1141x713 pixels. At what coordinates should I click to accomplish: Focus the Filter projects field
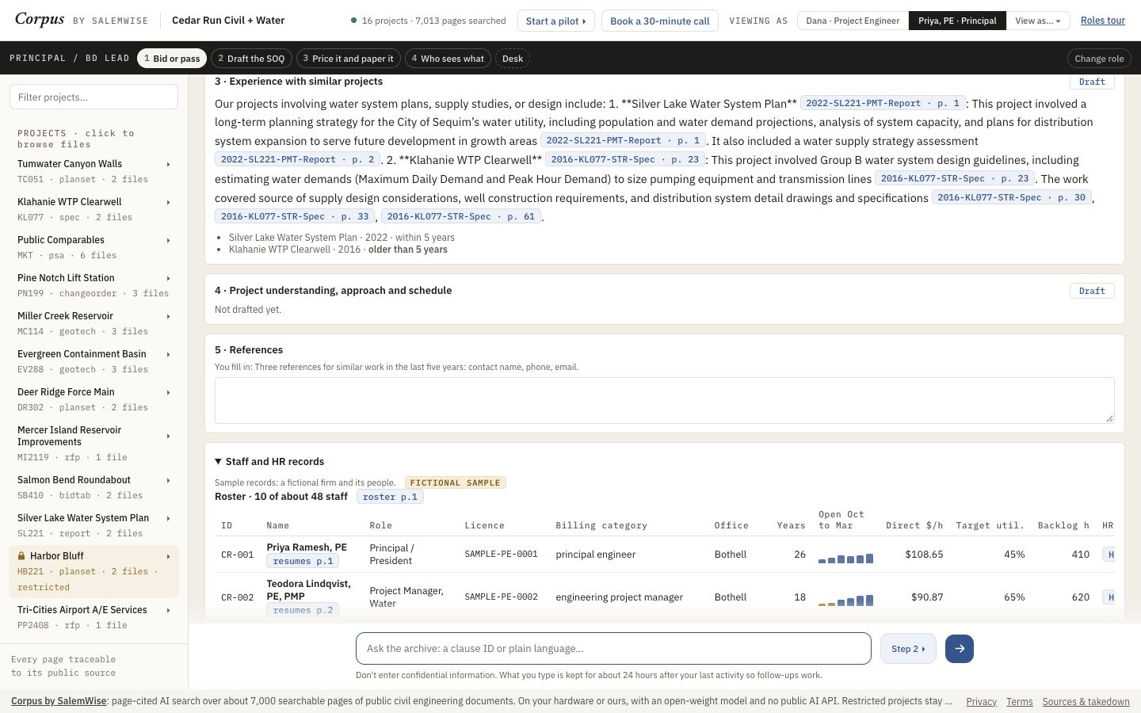93,97
